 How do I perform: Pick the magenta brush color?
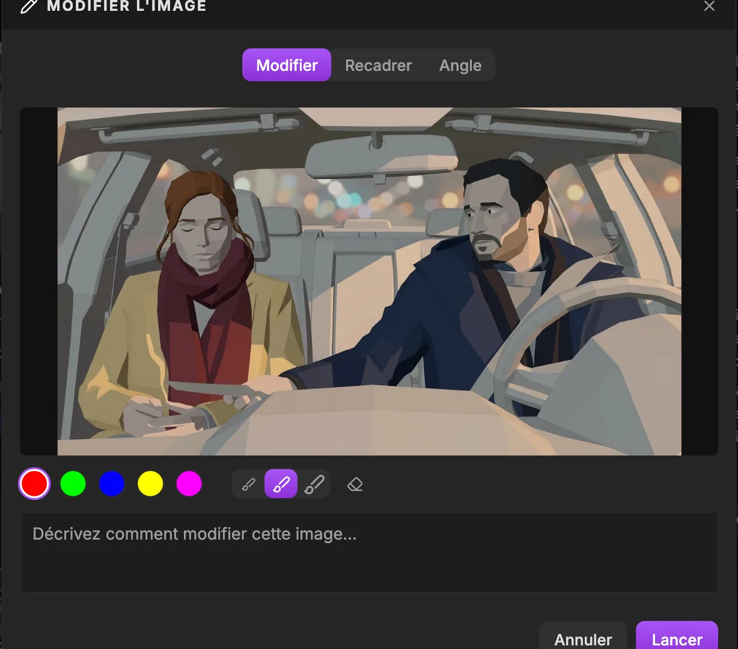tap(189, 484)
